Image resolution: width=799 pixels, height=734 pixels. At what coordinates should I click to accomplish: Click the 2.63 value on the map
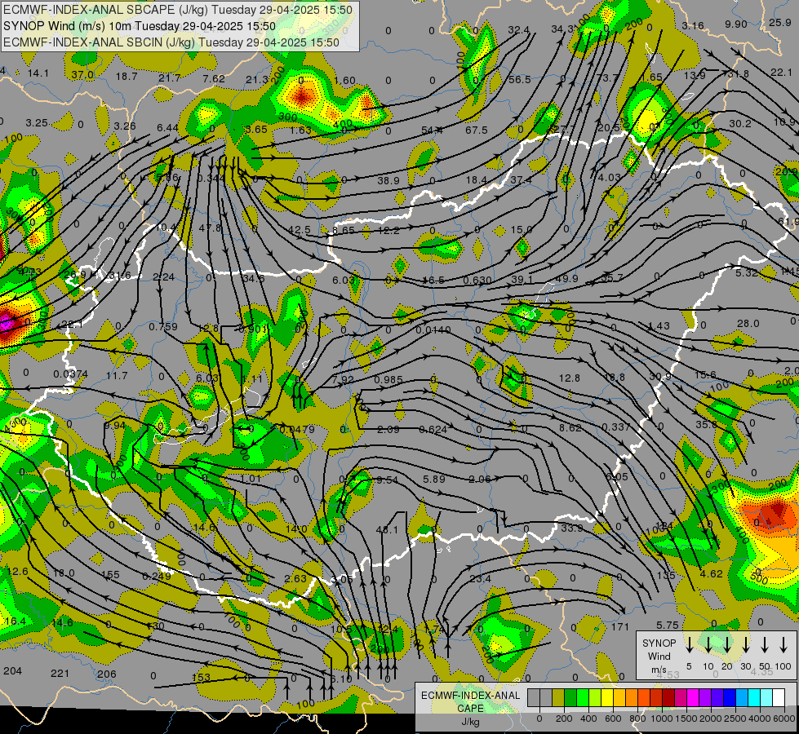(x=295, y=579)
